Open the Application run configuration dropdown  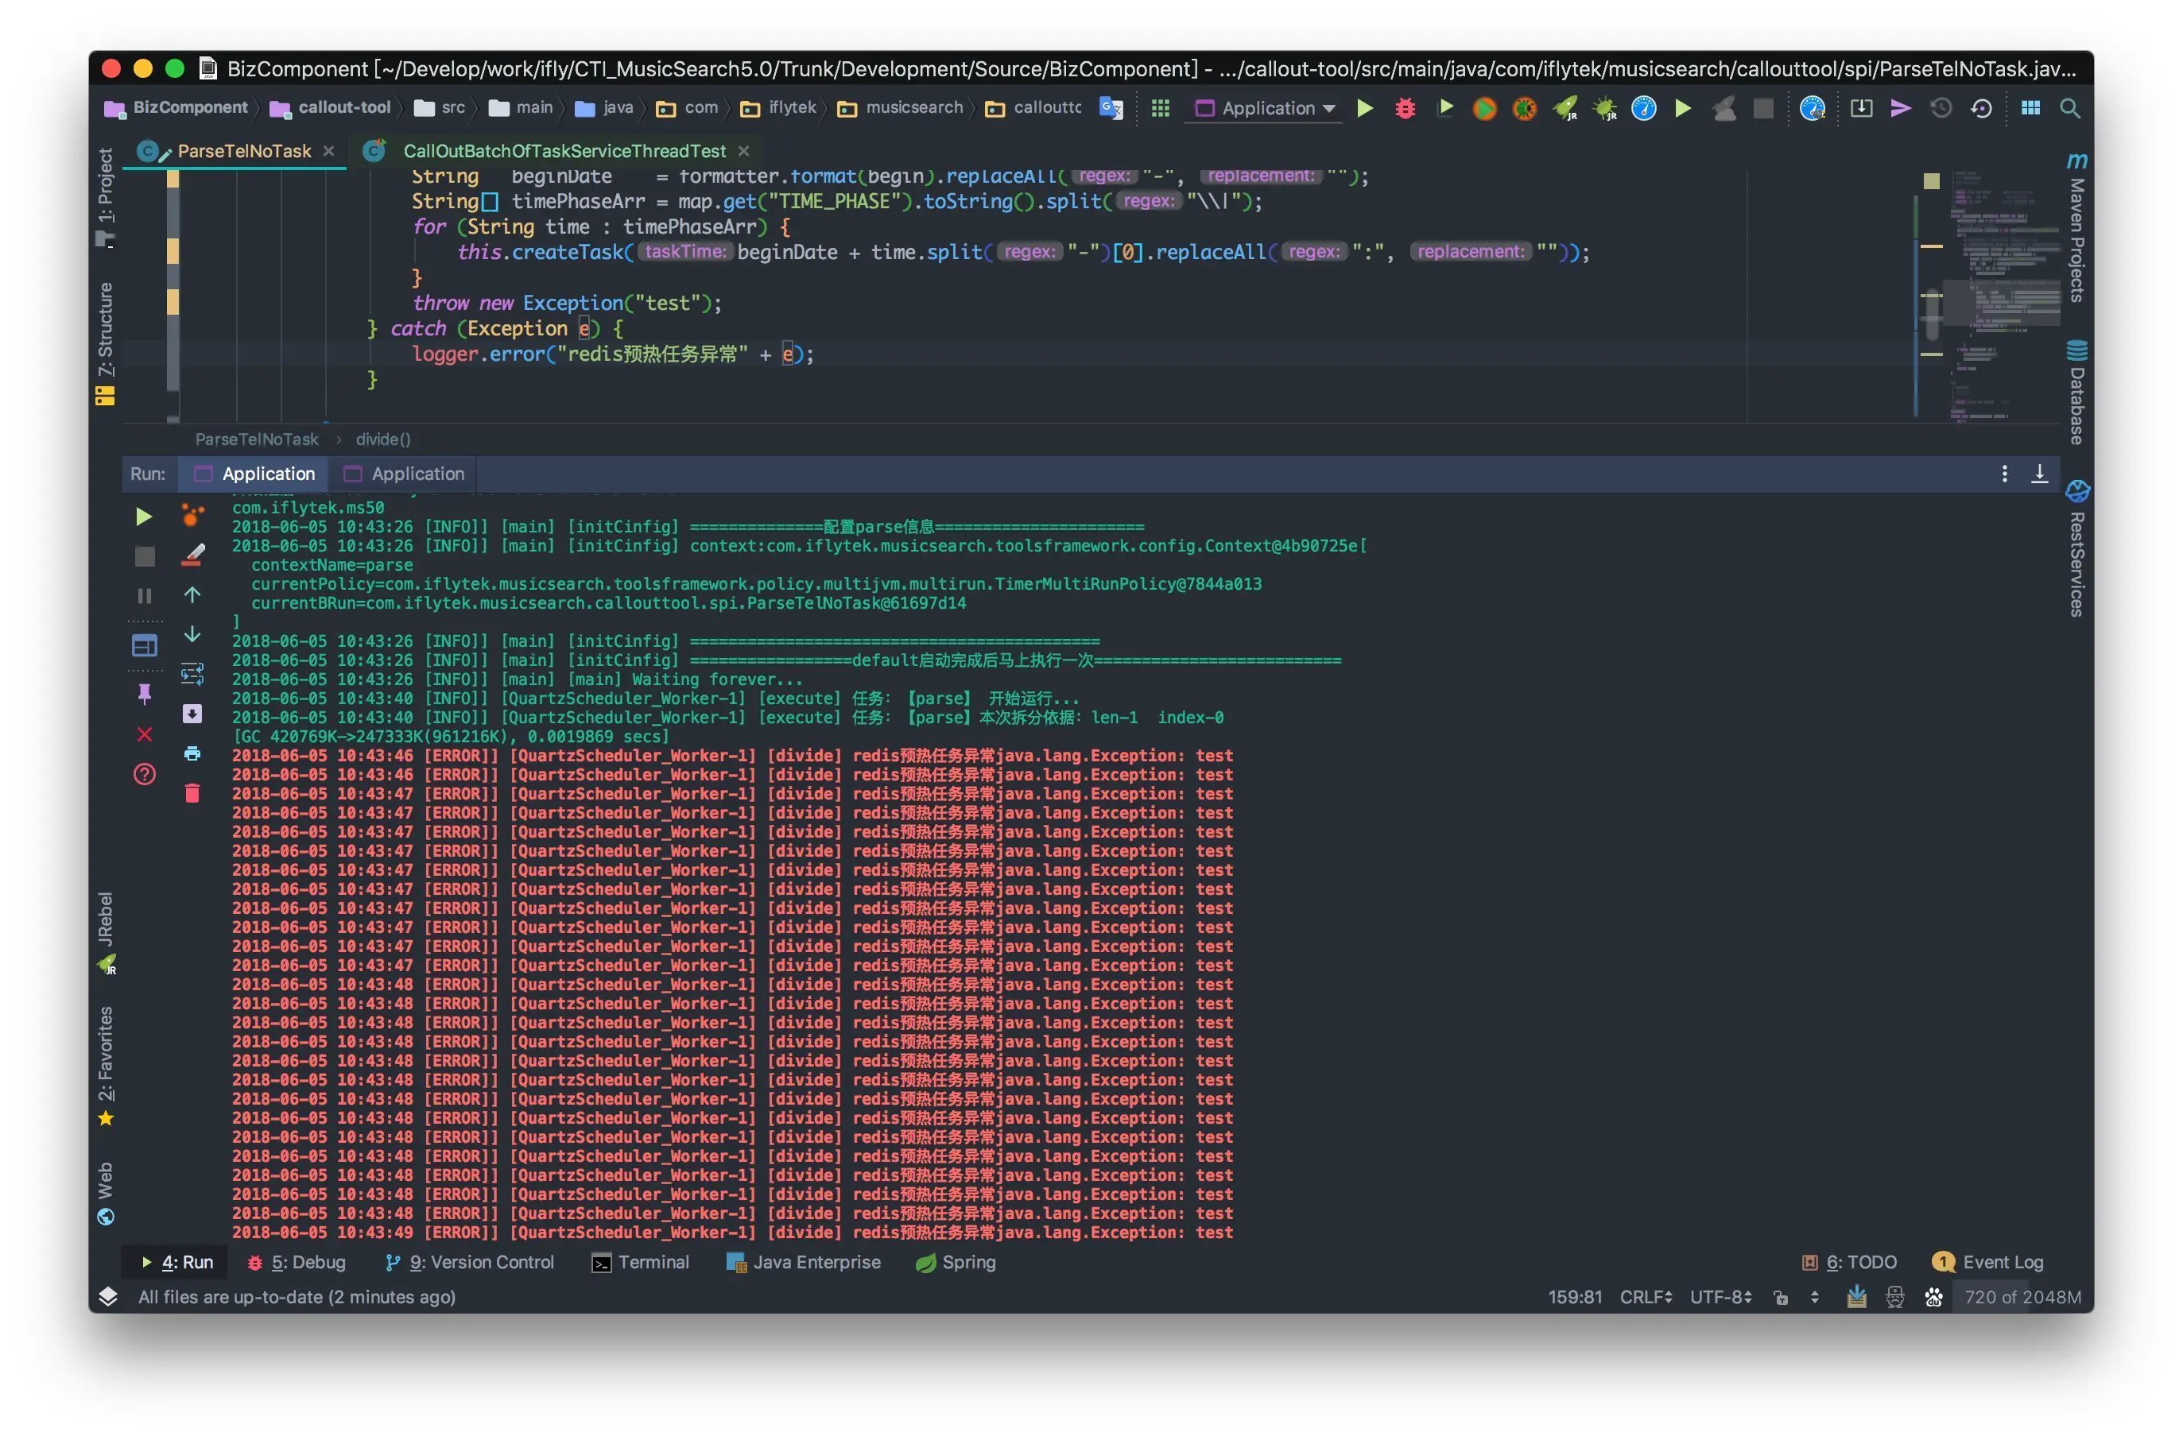pos(1266,108)
